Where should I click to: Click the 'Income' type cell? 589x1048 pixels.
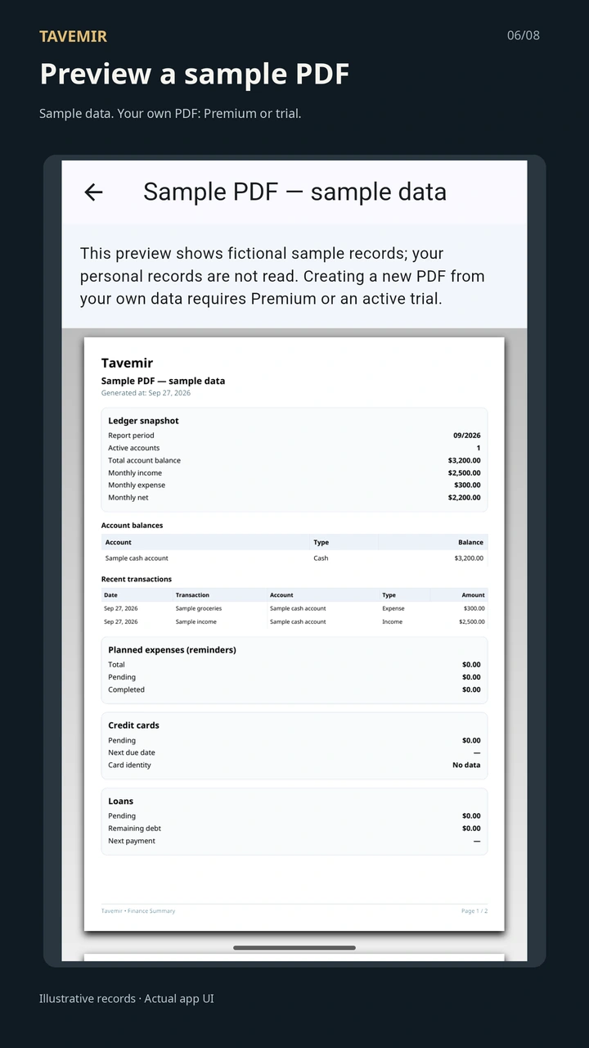393,621
